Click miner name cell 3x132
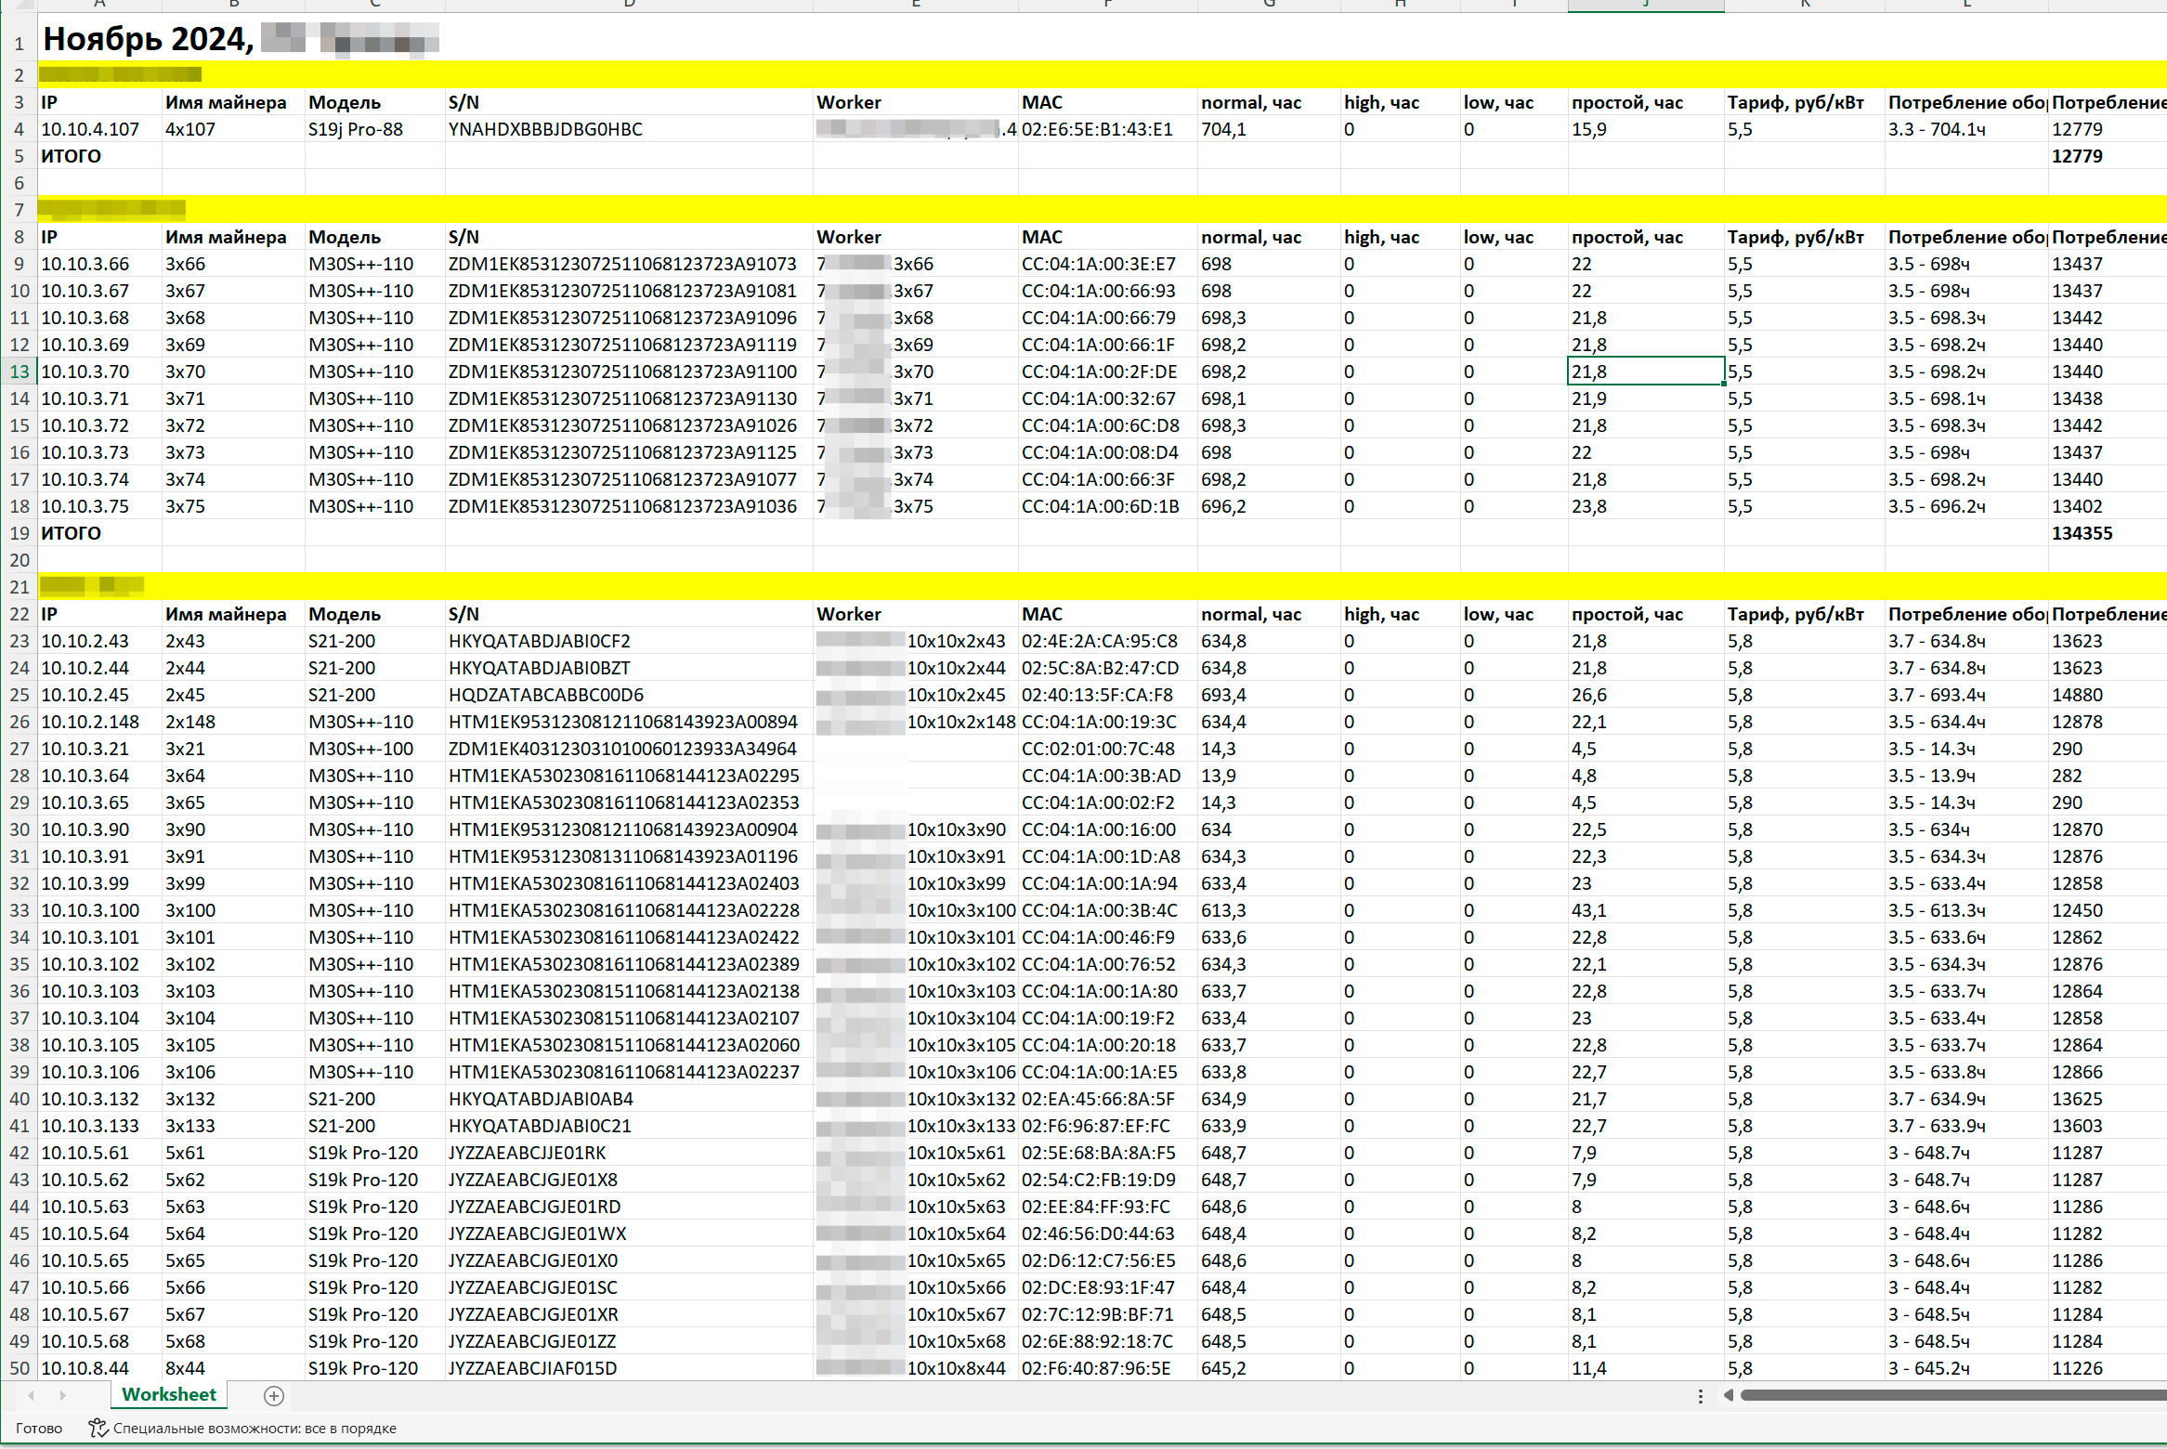Screen dimensions: 2167x1449 tap(233, 1099)
